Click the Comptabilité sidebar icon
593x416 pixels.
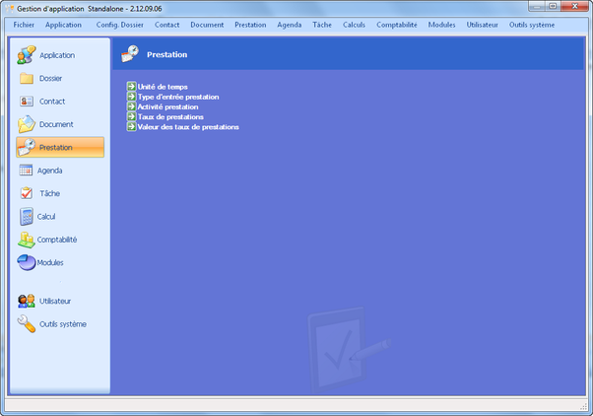(x=27, y=240)
